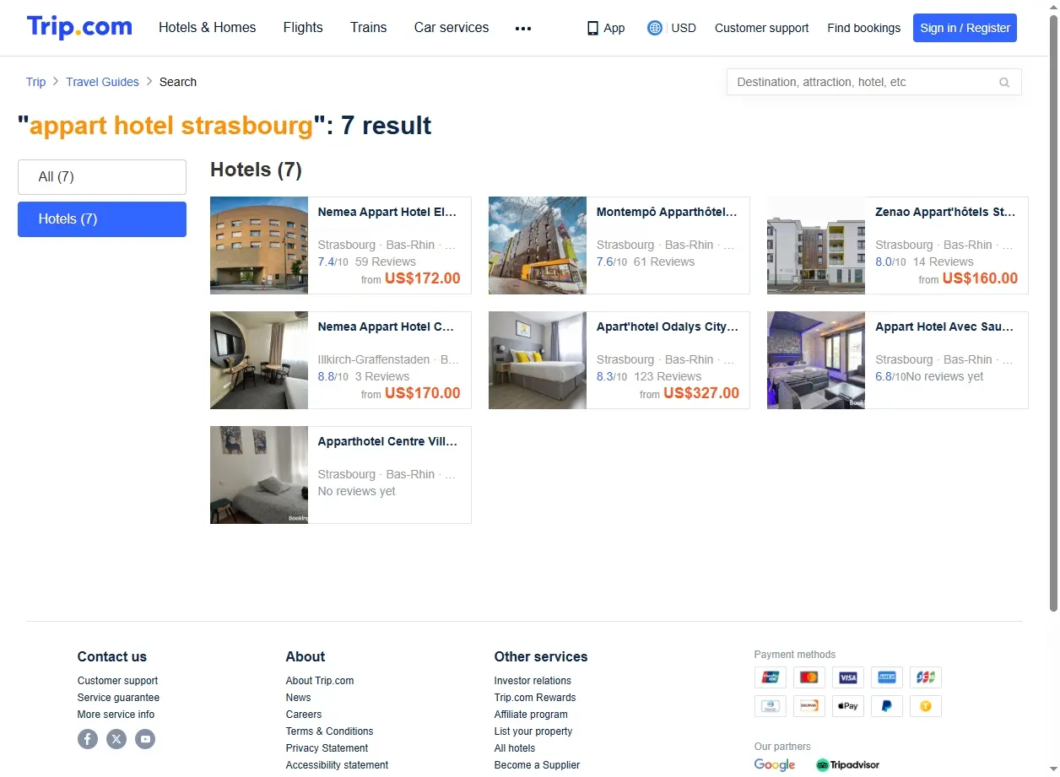1060x777 pixels.
Task: Open Privacy Statement footer link
Action: pyautogui.click(x=327, y=748)
